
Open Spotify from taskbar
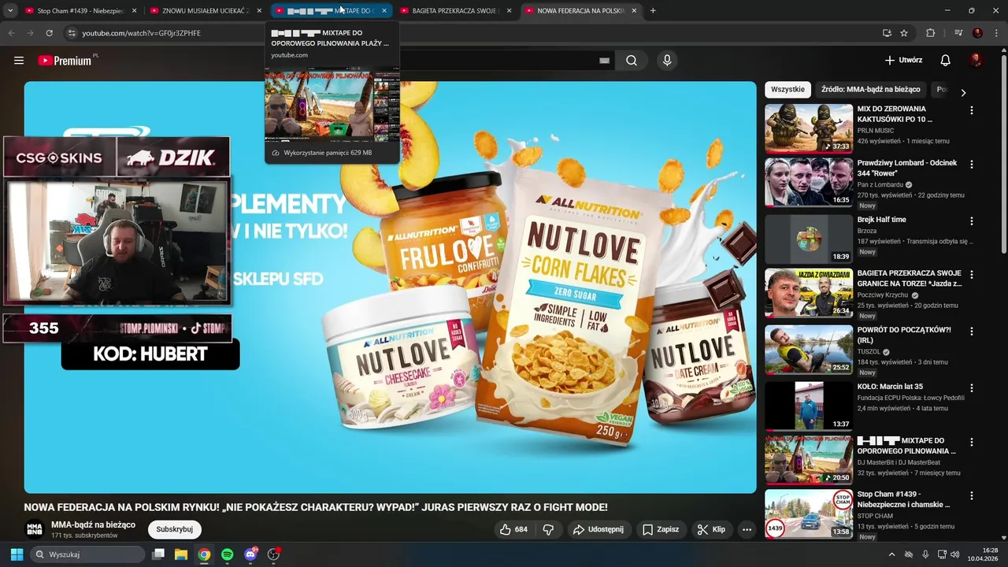click(x=227, y=554)
